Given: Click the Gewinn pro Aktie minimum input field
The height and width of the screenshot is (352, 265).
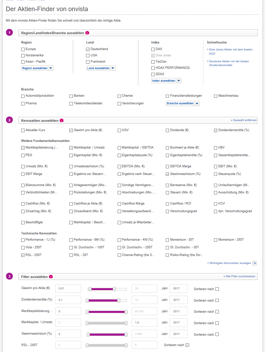Looking at the screenshot, I should (x=68, y=289).
